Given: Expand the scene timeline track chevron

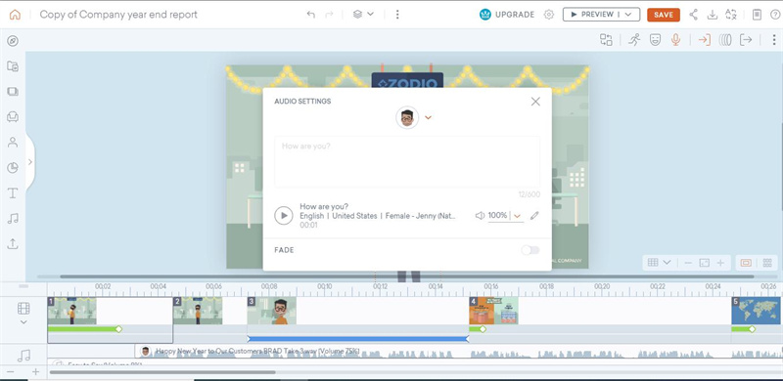Looking at the screenshot, I should tap(23, 322).
